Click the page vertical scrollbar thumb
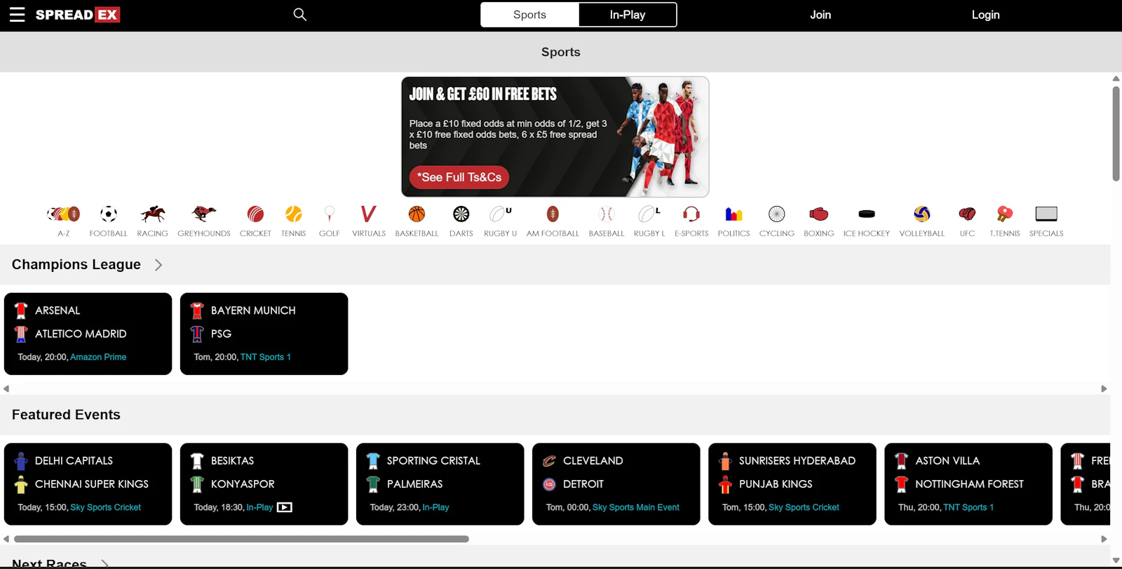Screen dimensions: 1122x569 click(1116, 133)
